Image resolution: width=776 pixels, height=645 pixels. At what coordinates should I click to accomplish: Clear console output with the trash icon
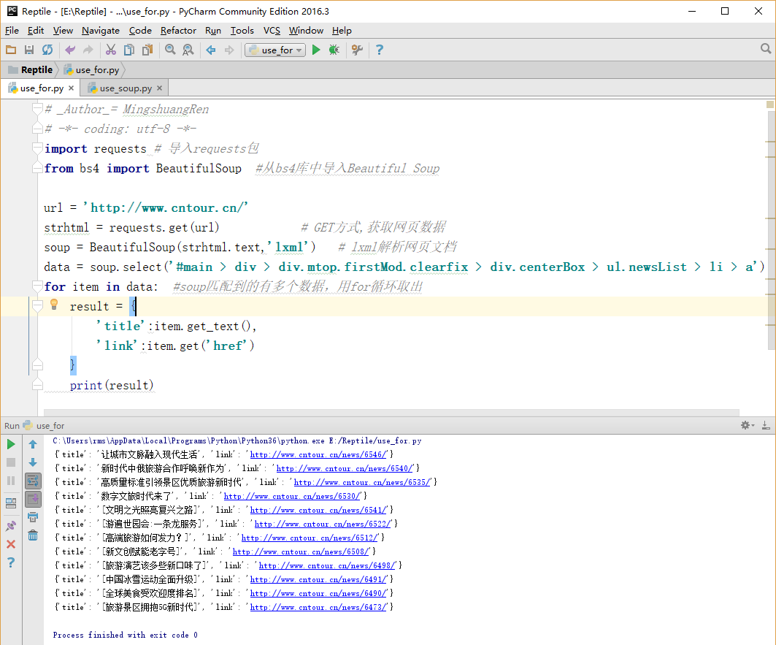pos(33,535)
